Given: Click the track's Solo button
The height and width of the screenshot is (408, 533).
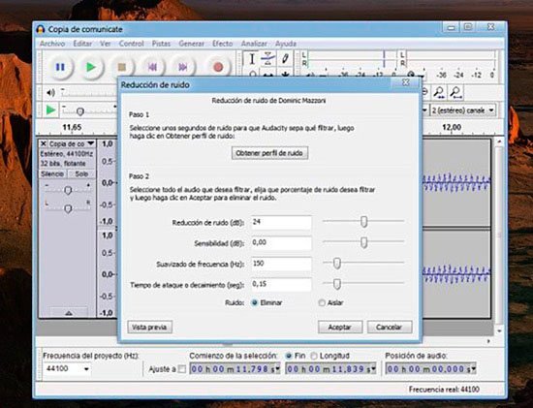Looking at the screenshot, I should pyautogui.click(x=81, y=174).
